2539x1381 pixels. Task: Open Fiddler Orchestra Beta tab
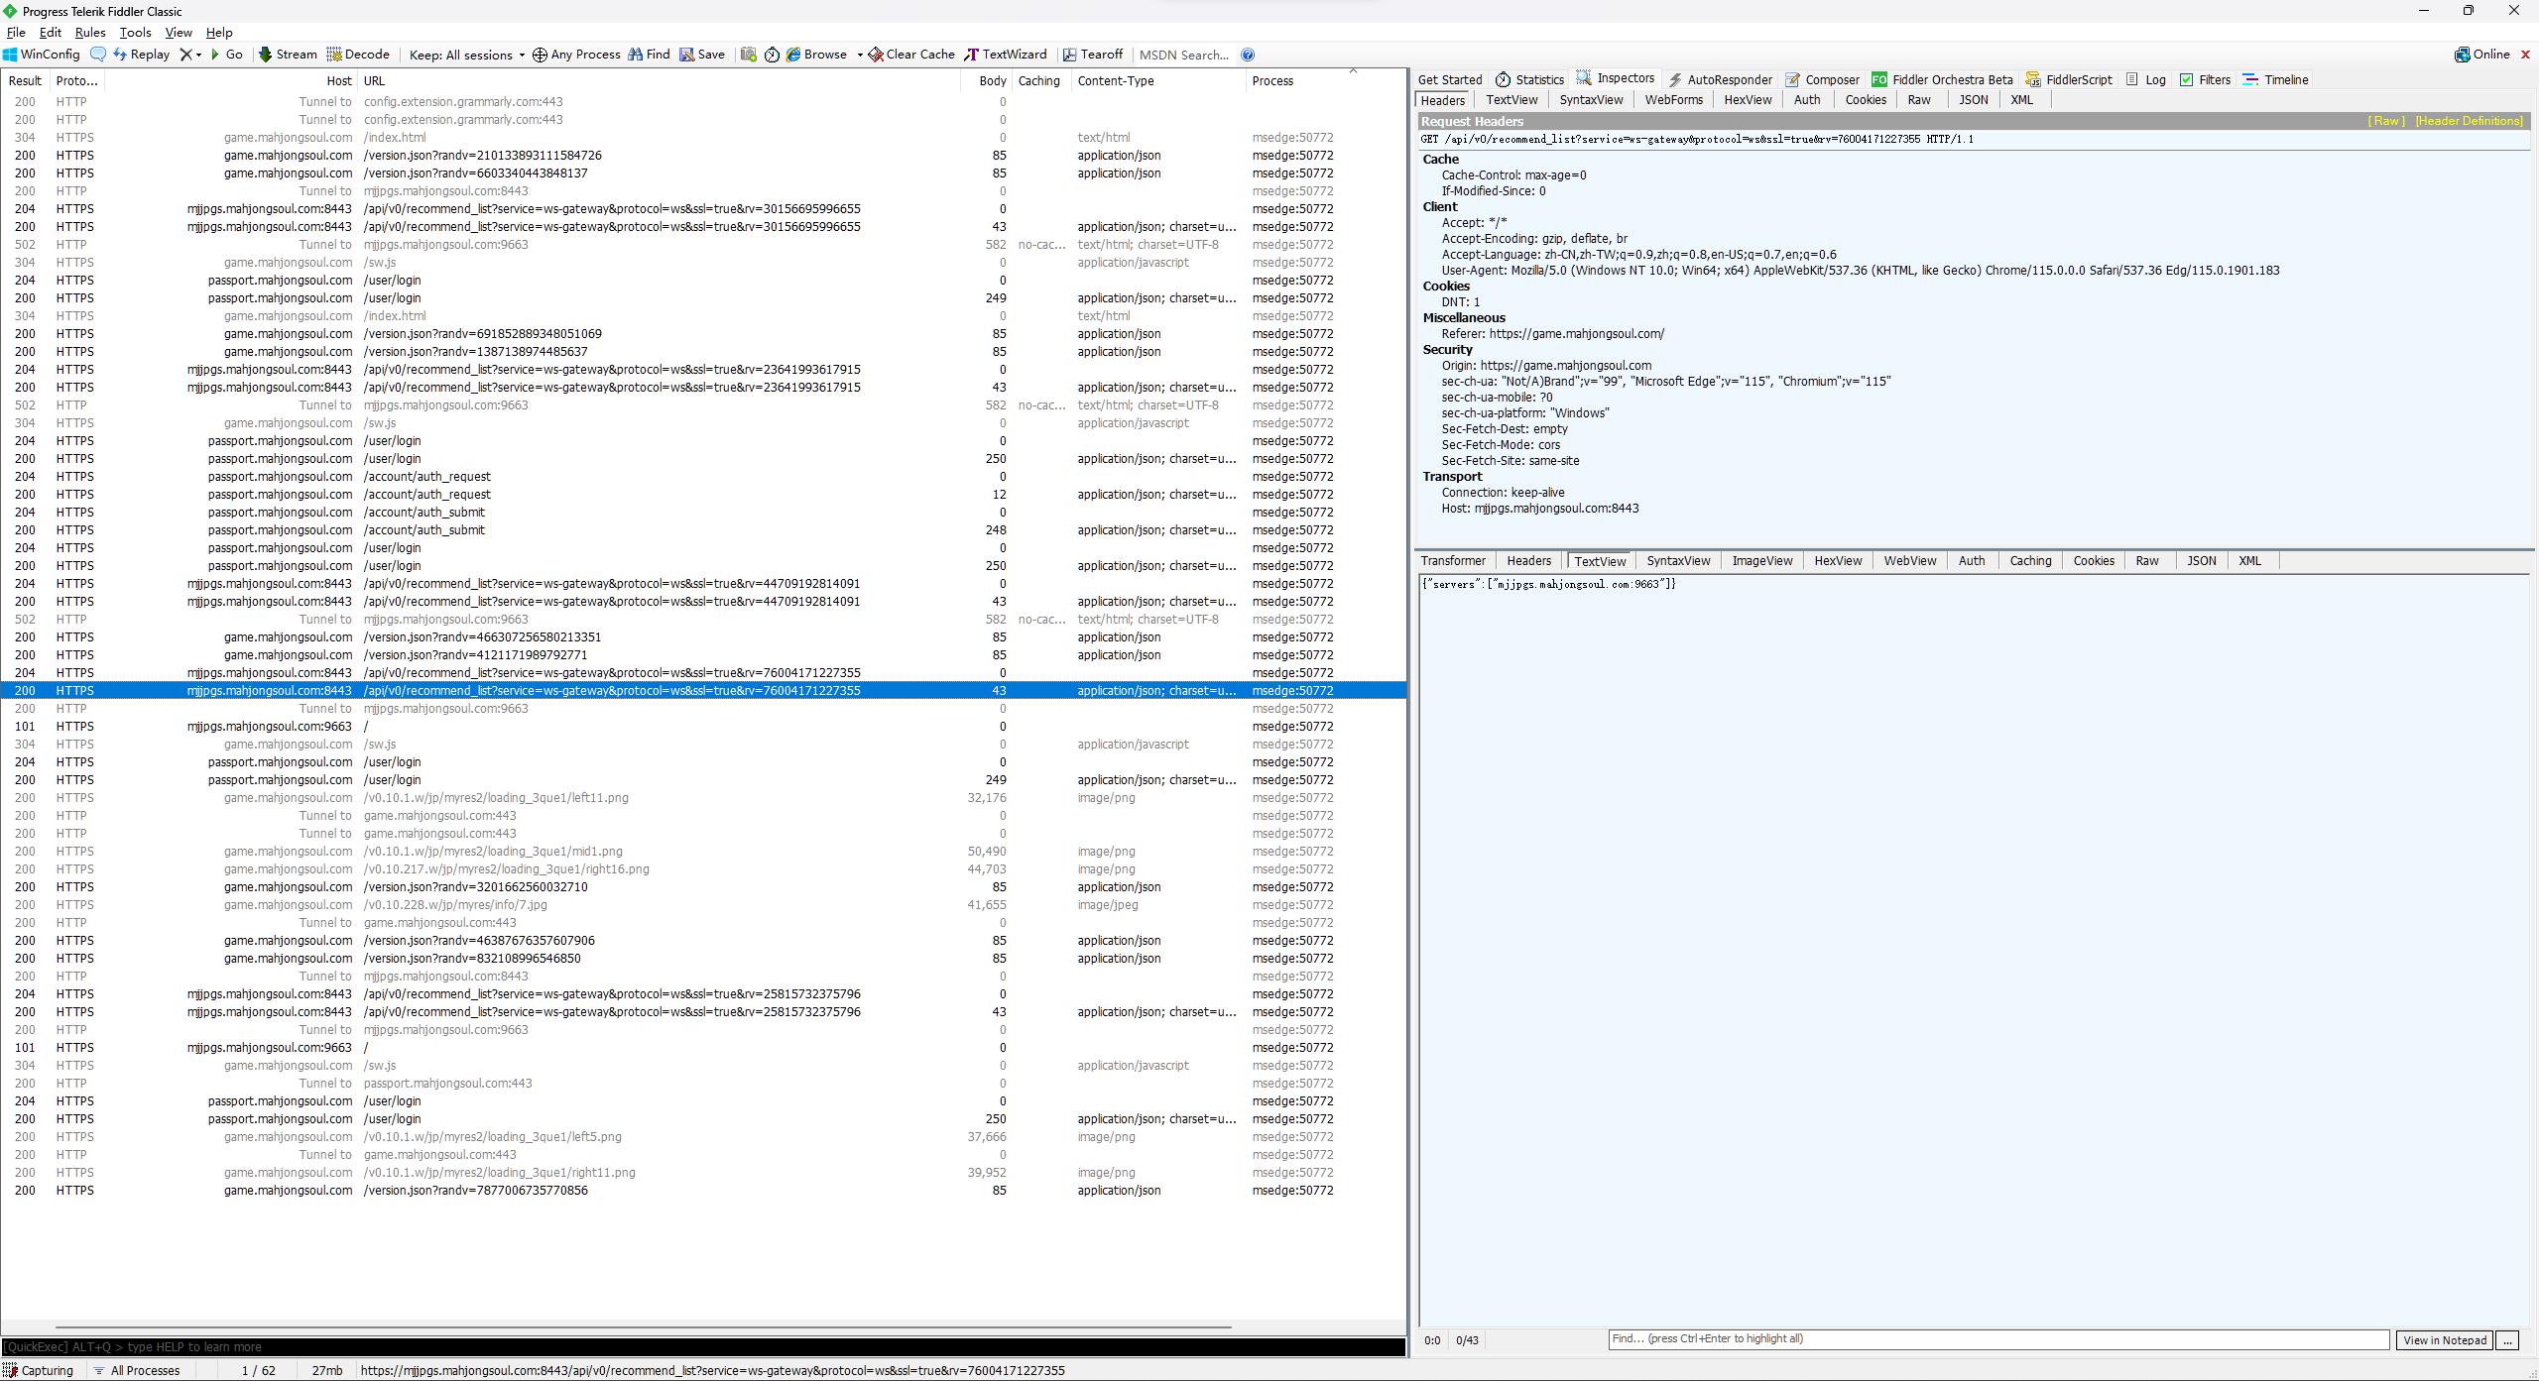pyautogui.click(x=1942, y=79)
